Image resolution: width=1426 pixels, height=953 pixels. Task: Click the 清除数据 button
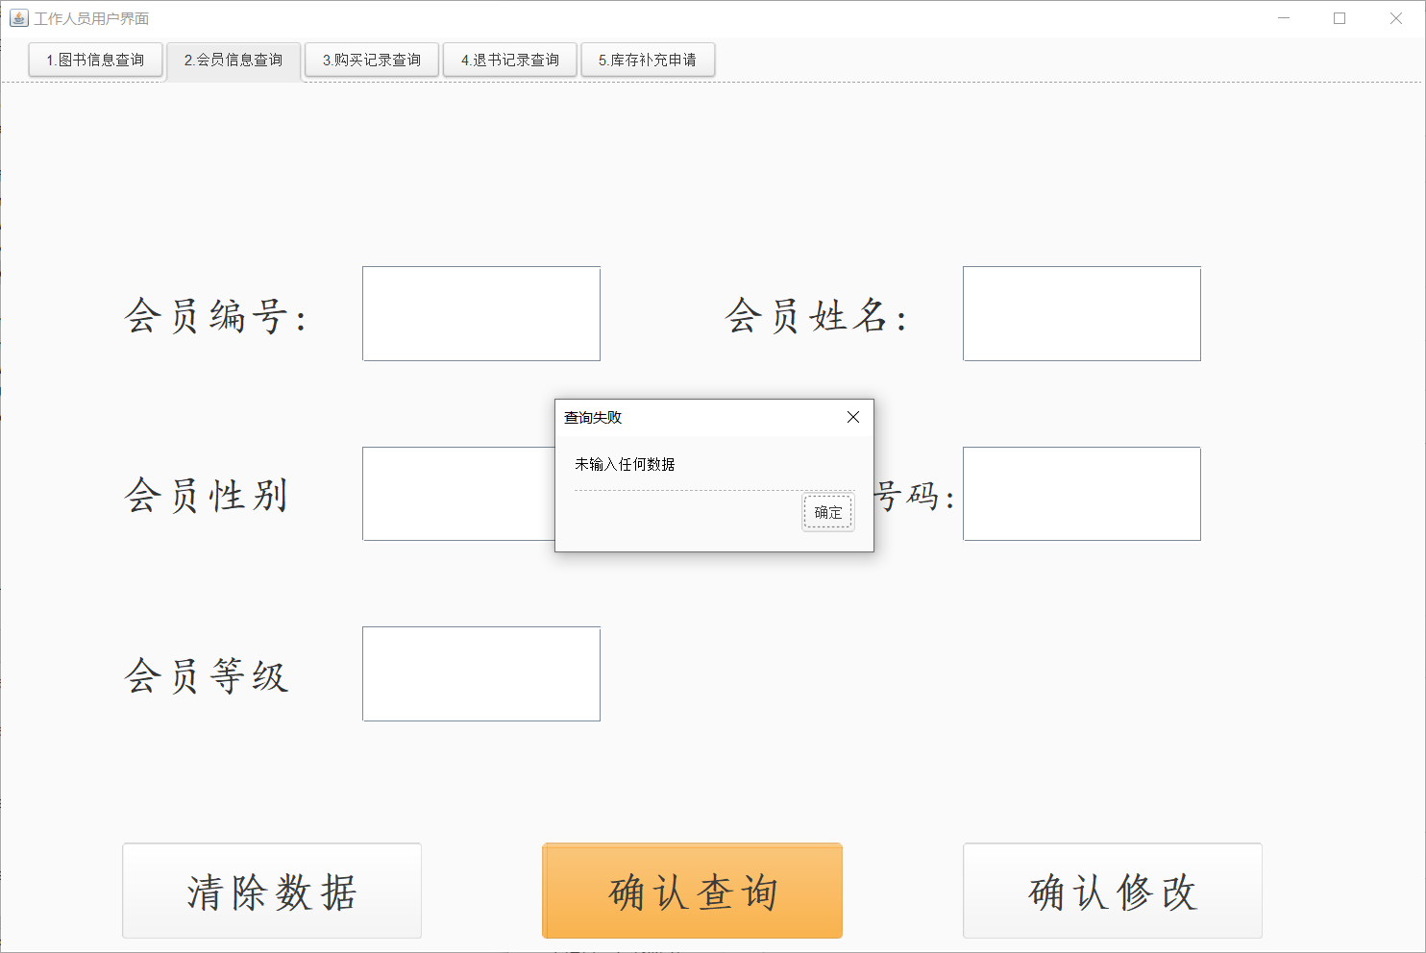click(272, 891)
